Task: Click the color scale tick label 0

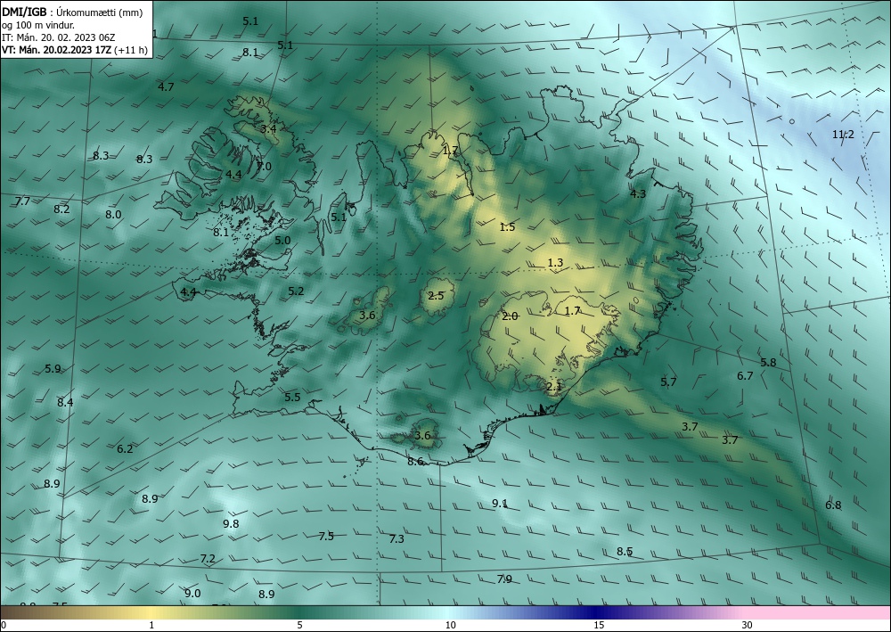Action: [x=4, y=625]
